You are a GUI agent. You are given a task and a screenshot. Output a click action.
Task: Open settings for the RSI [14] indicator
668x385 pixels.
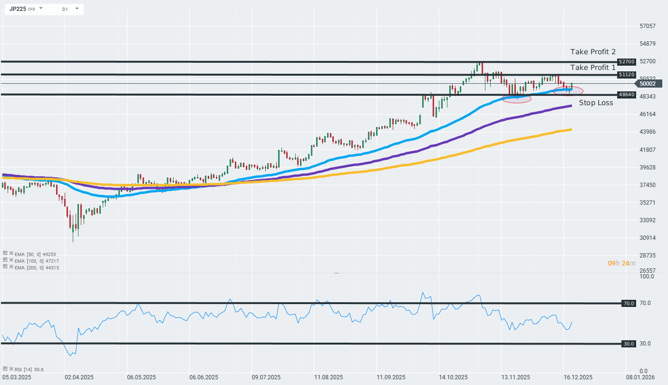(x=5, y=369)
